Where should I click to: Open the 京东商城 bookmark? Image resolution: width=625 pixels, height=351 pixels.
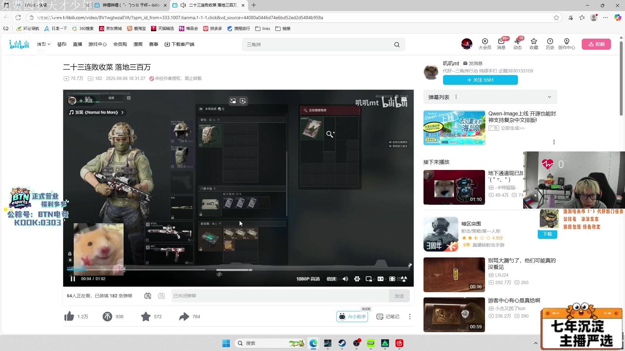point(110,29)
